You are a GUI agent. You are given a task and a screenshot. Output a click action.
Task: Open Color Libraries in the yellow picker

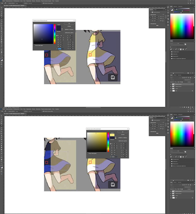(122, 141)
